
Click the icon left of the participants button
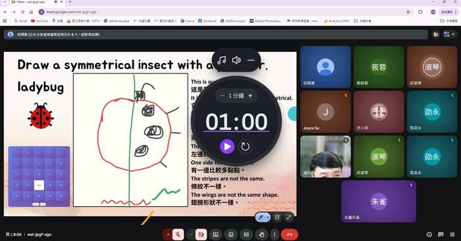436,34
